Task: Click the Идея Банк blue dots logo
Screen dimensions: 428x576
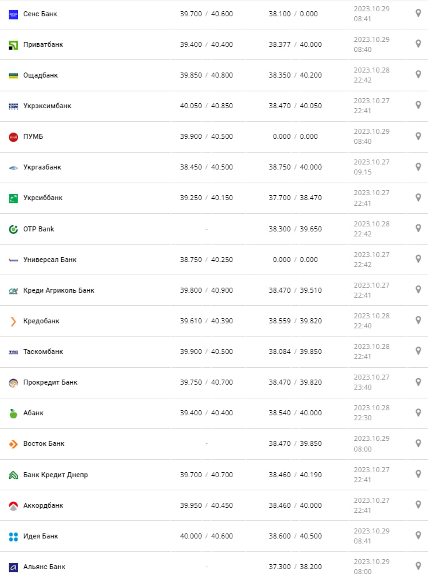Action: (x=13, y=537)
